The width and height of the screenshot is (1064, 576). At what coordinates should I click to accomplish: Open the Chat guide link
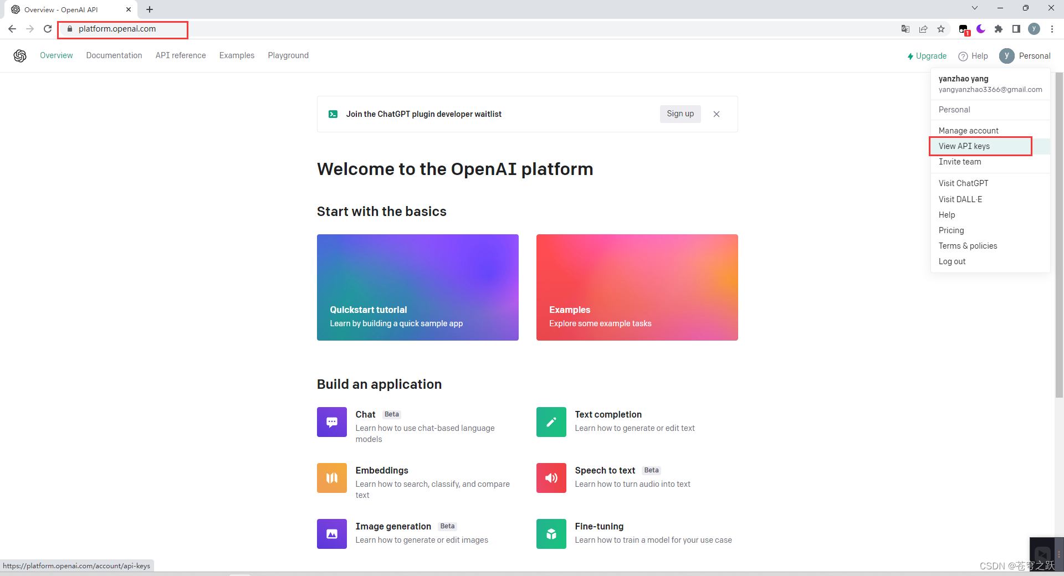point(365,414)
